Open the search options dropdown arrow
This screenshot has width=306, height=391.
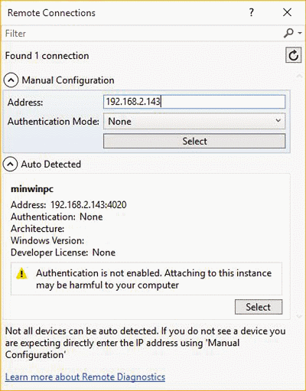point(300,33)
